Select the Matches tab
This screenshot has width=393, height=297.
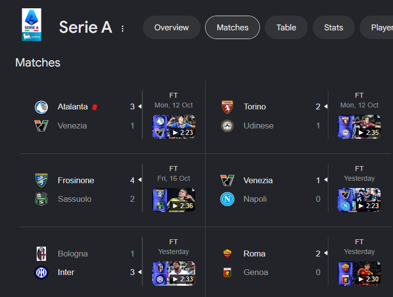point(232,27)
